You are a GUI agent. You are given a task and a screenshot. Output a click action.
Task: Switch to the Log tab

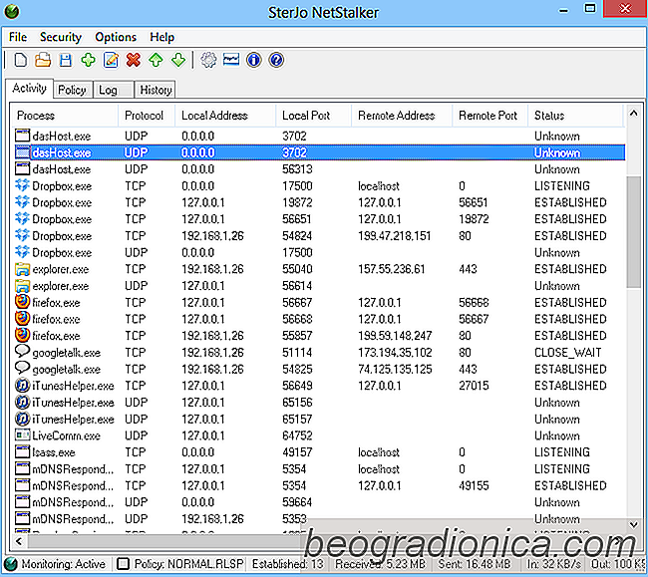pos(113,90)
